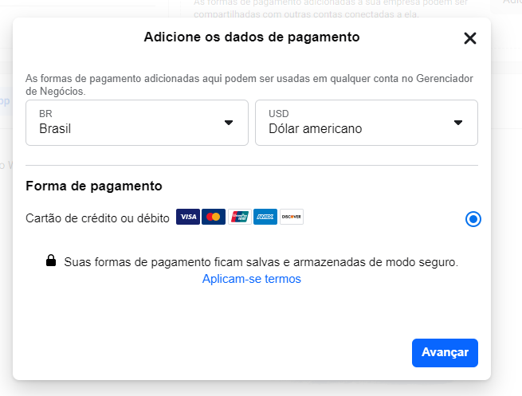This screenshot has width=522, height=396.
Task: Click the secure storage notice text
Action: coord(261,262)
